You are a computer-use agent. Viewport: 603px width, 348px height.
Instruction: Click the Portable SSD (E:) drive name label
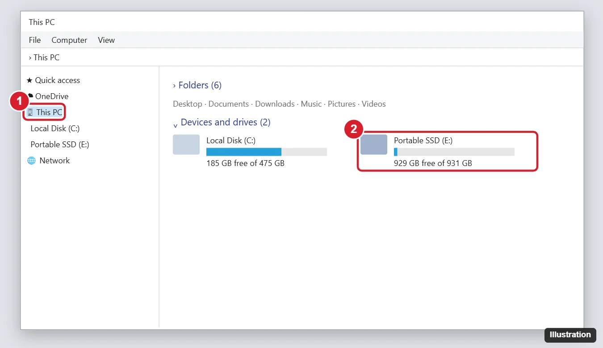tap(423, 141)
